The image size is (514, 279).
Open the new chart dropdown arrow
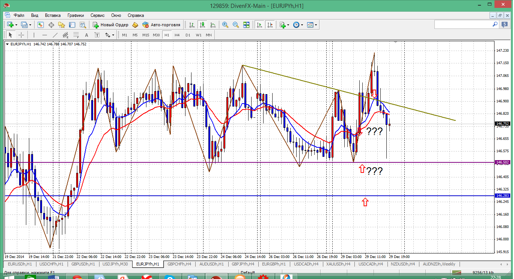click(15, 25)
